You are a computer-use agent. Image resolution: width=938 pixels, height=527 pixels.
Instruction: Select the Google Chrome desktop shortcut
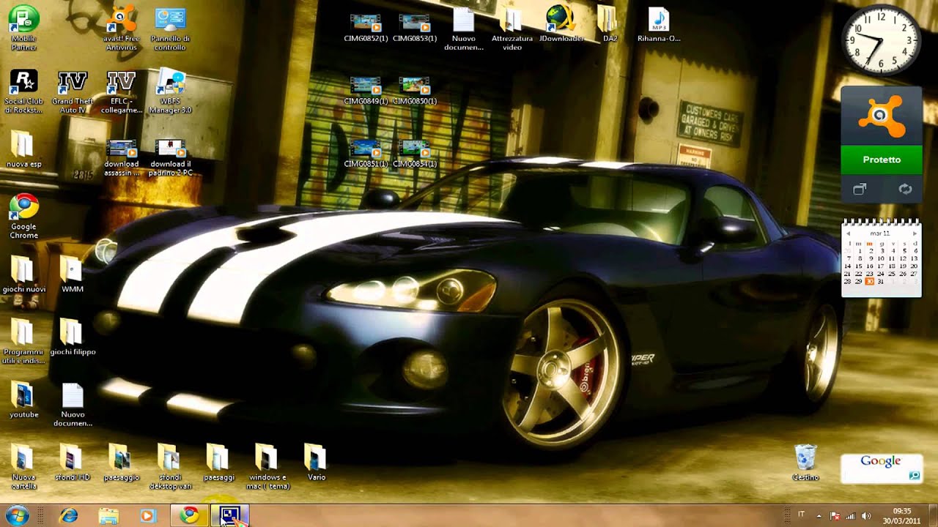[23, 217]
